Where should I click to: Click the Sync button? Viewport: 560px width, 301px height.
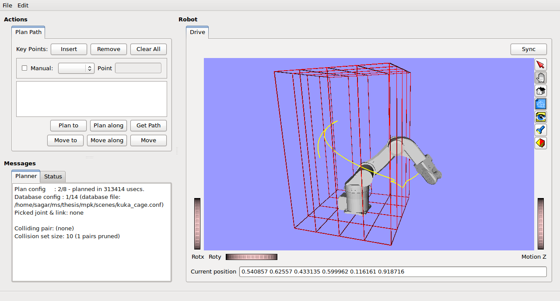point(528,49)
